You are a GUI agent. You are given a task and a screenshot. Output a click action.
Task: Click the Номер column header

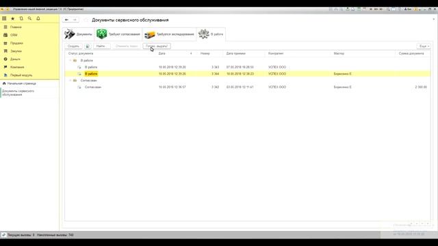tap(205, 53)
